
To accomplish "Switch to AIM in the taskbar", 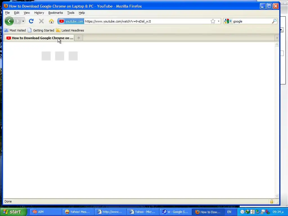I will (46, 212).
